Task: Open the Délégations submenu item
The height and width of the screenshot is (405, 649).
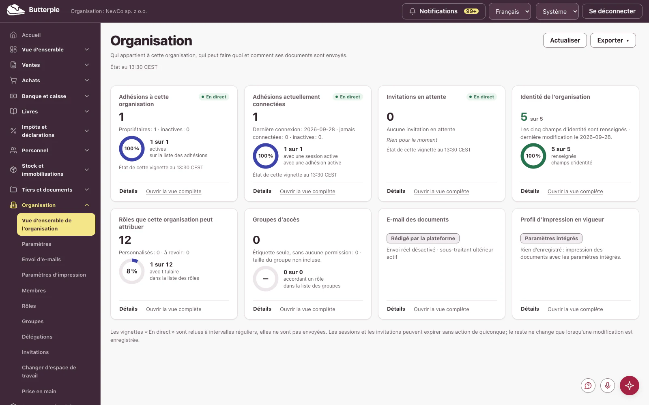Action: pyautogui.click(x=37, y=337)
